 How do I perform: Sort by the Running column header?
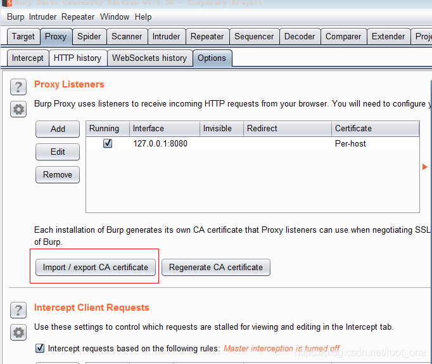click(108, 129)
